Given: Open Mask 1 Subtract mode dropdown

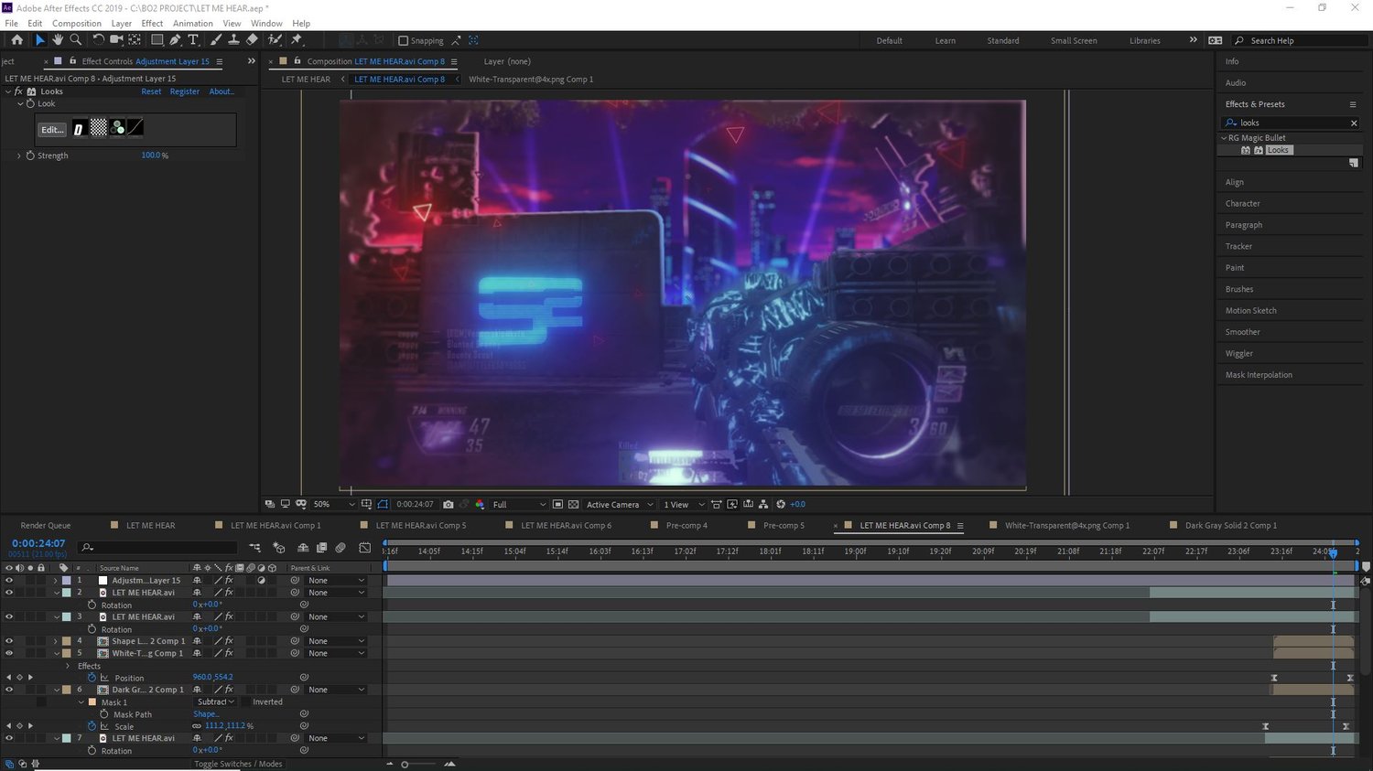Looking at the screenshot, I should [x=216, y=701].
